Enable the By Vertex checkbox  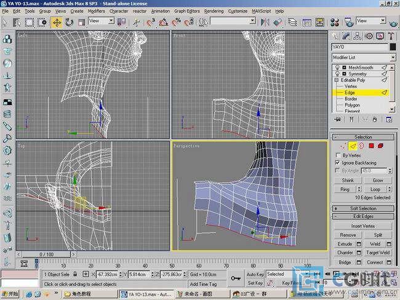(338, 155)
